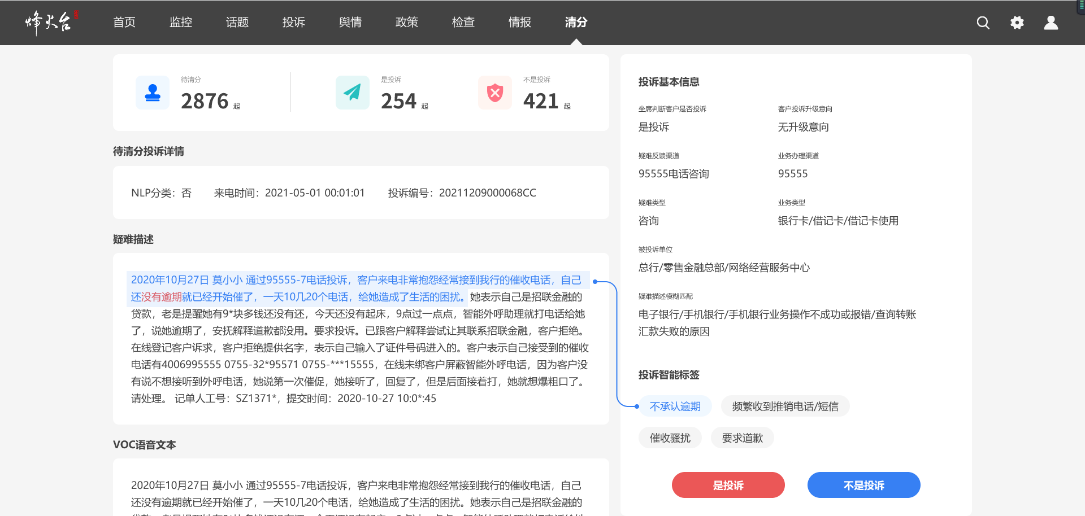Click the 2876 pending count

[205, 102]
